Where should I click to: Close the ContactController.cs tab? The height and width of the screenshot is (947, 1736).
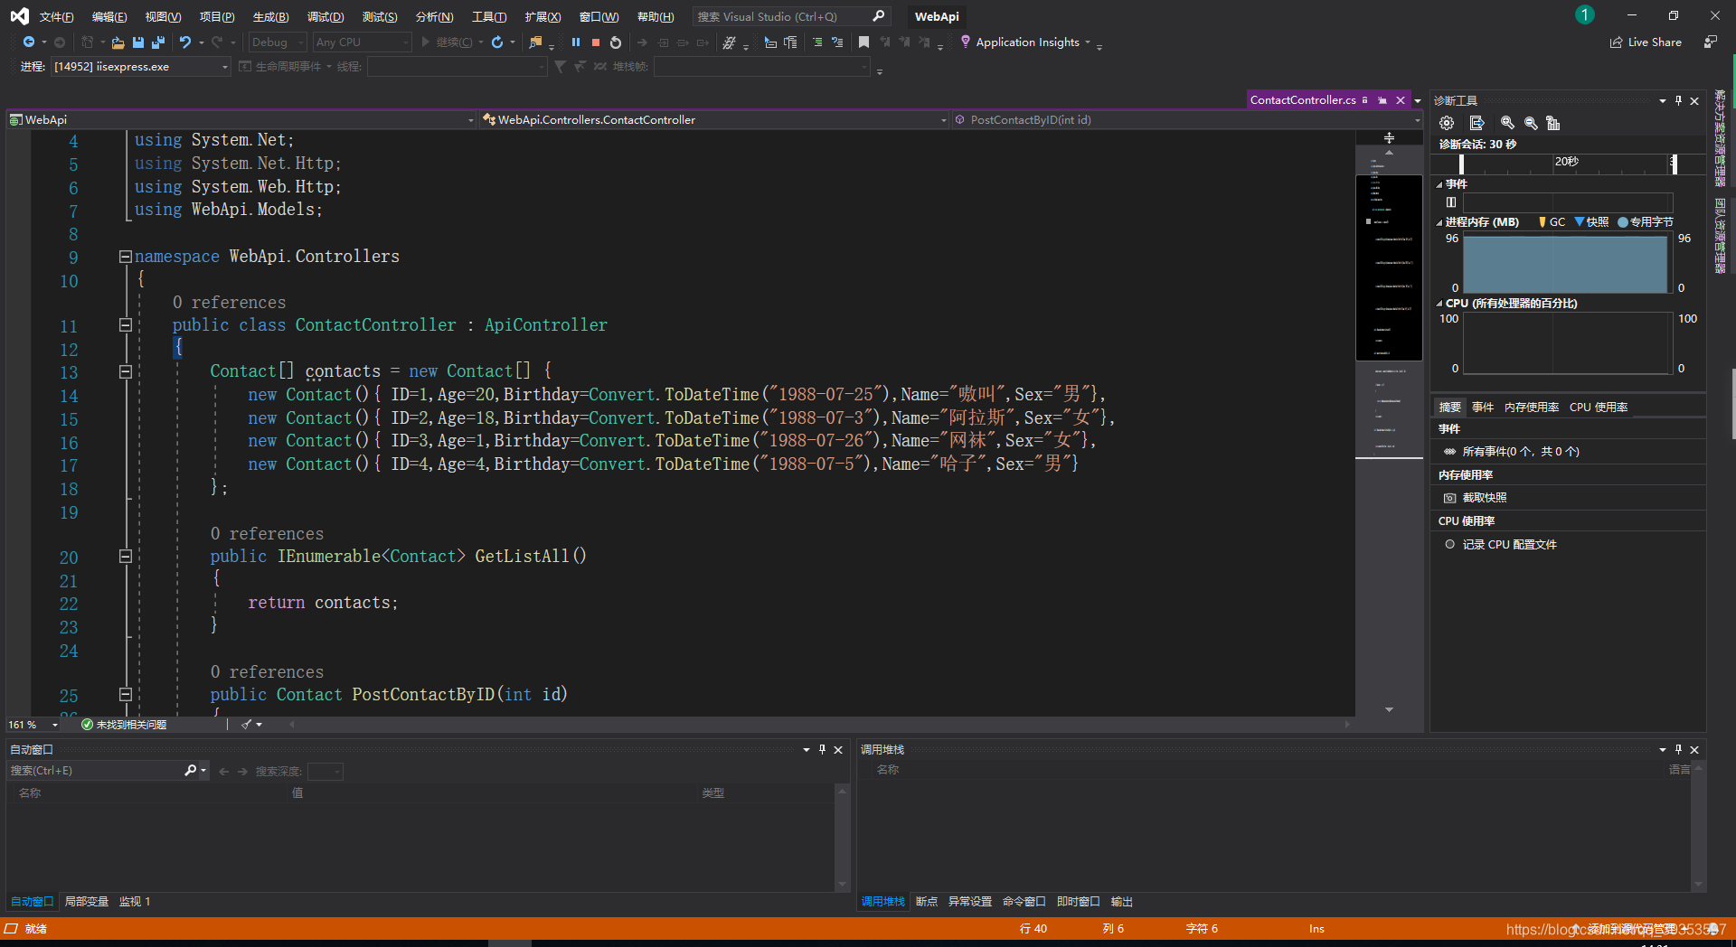1401,100
